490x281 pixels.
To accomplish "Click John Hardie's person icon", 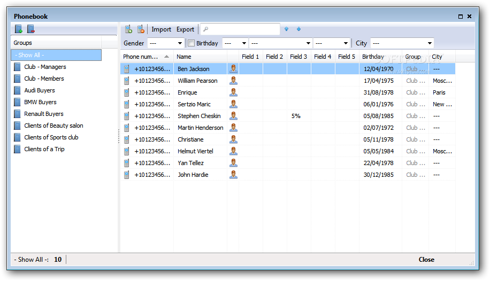I will pyautogui.click(x=233, y=175).
